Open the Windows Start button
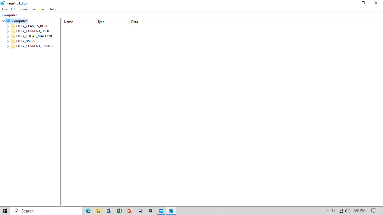 point(5,211)
